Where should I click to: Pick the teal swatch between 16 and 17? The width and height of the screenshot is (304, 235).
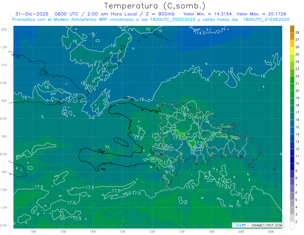point(292,116)
